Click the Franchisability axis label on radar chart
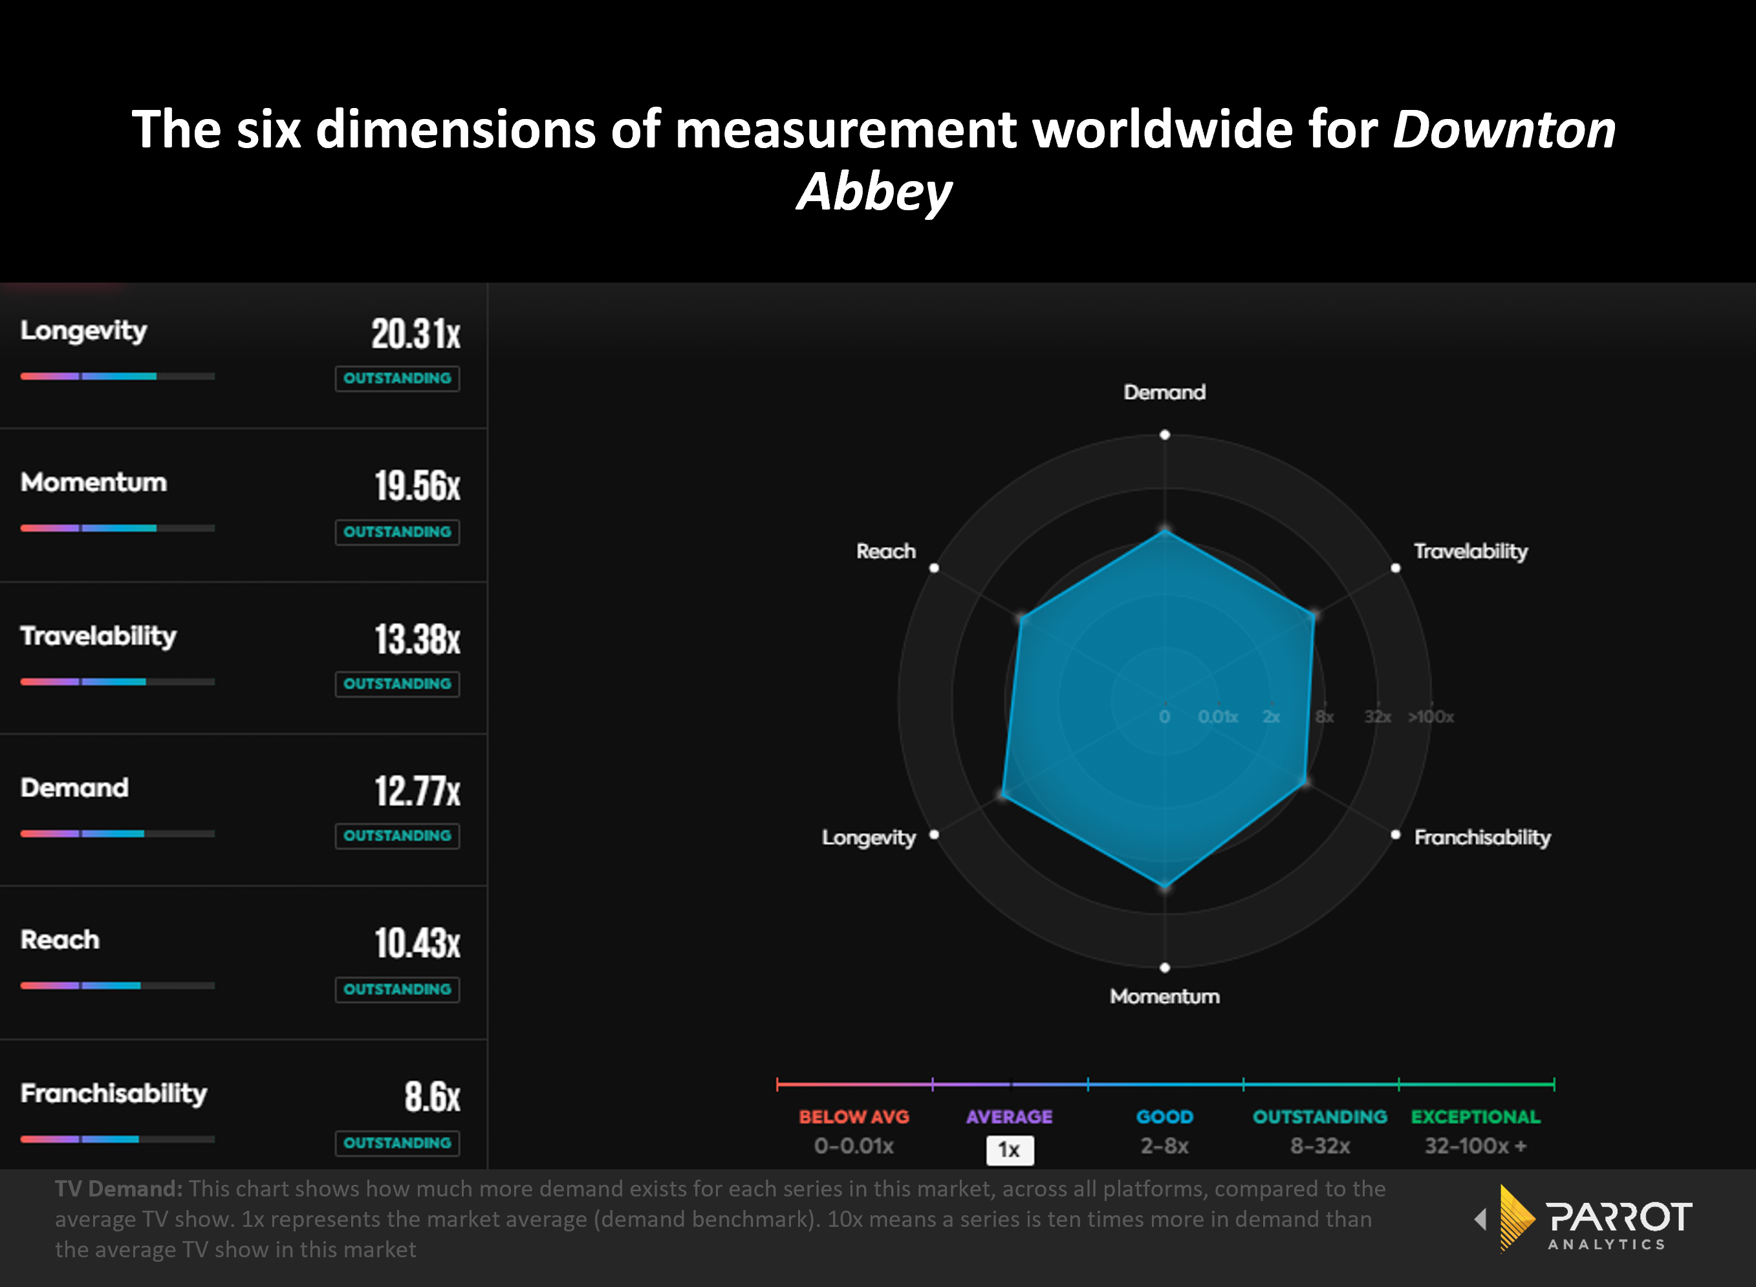The width and height of the screenshot is (1756, 1287). click(x=1482, y=838)
